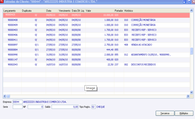Click the DESCONTOS RECEBIDOS history text
Image resolution: width=195 pixels, height=119 pixels.
pyautogui.click(x=143, y=65)
